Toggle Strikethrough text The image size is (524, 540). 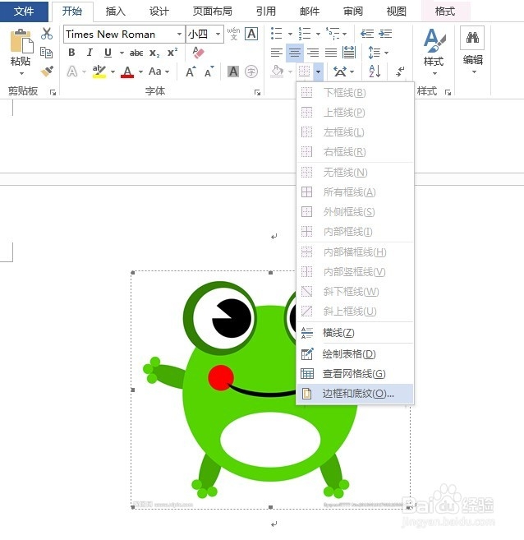136,53
